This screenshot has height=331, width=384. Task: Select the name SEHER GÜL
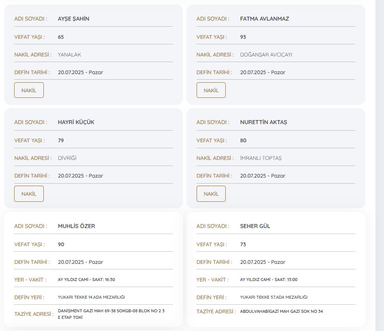255,227
